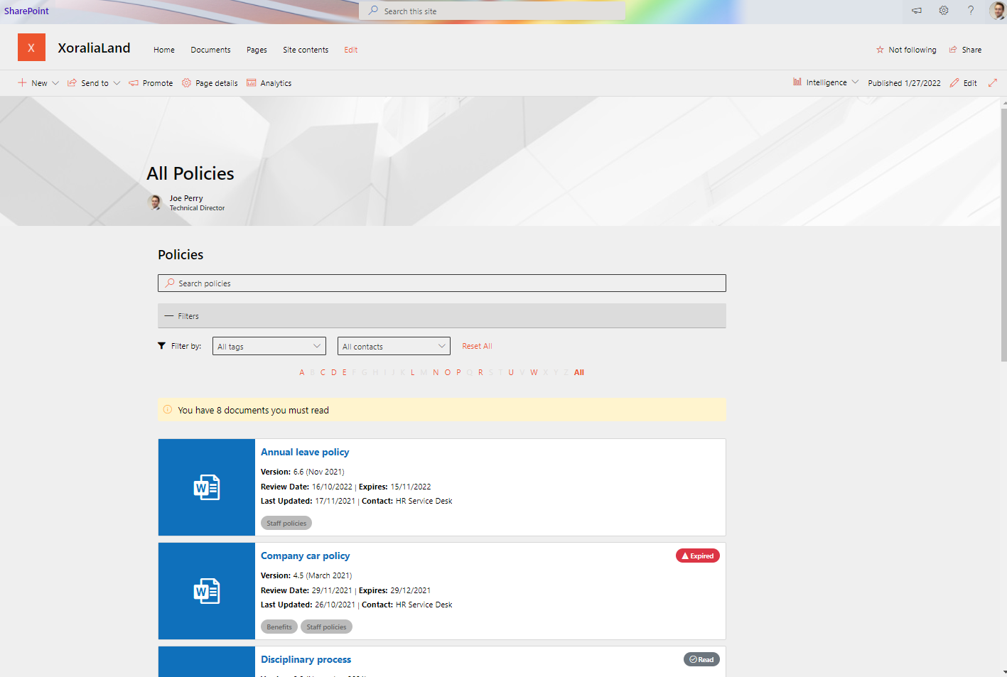The width and height of the screenshot is (1007, 677).
Task: Open the user profile picture
Action: [x=997, y=11]
